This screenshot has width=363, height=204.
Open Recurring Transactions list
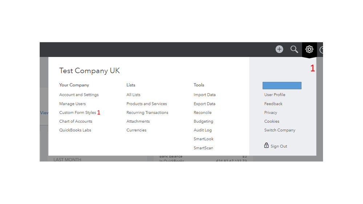[147, 113]
